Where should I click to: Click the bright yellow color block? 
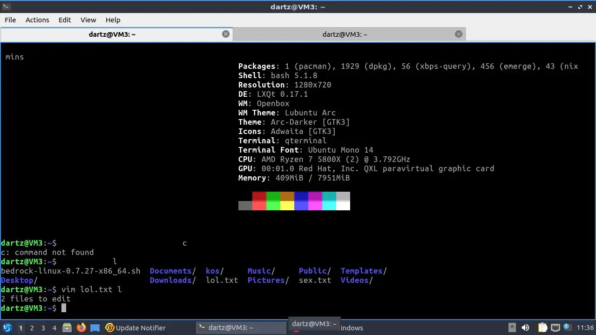[287, 206]
